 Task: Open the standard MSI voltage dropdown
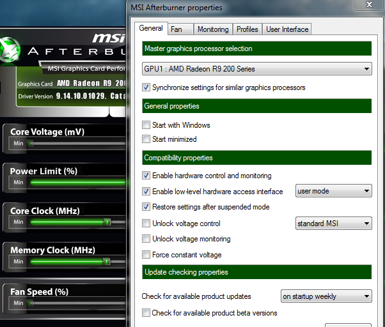tap(334, 224)
